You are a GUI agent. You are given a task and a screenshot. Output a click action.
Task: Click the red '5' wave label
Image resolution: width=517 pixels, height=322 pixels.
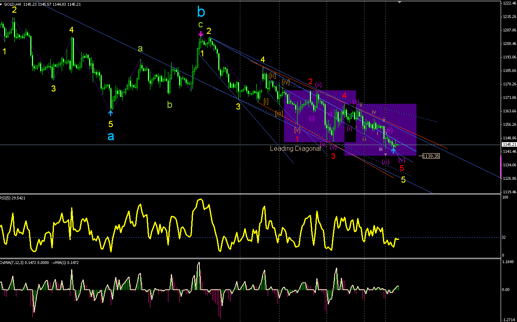coord(402,168)
